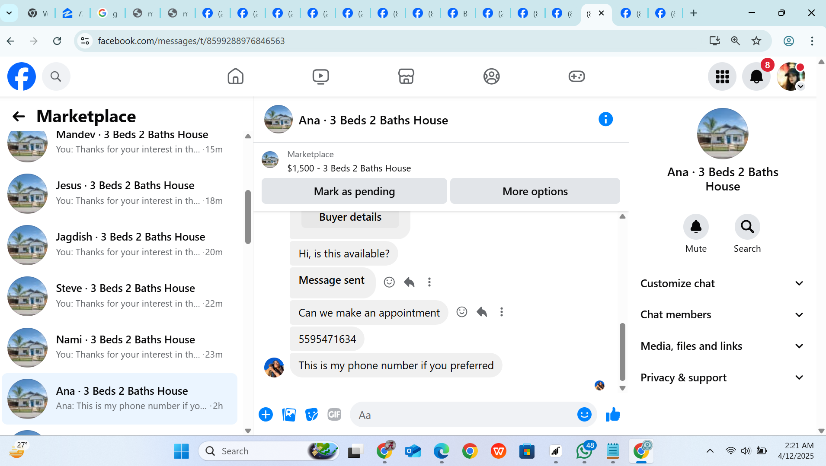Reload the page

[x=57, y=41]
